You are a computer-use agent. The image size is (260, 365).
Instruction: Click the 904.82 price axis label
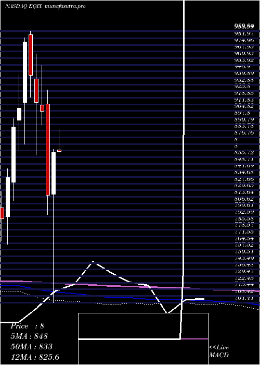[x=244, y=106]
